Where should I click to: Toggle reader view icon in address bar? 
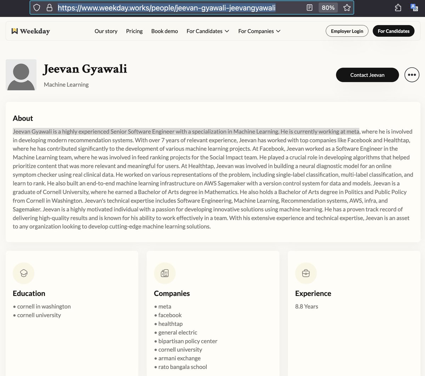click(x=309, y=7)
